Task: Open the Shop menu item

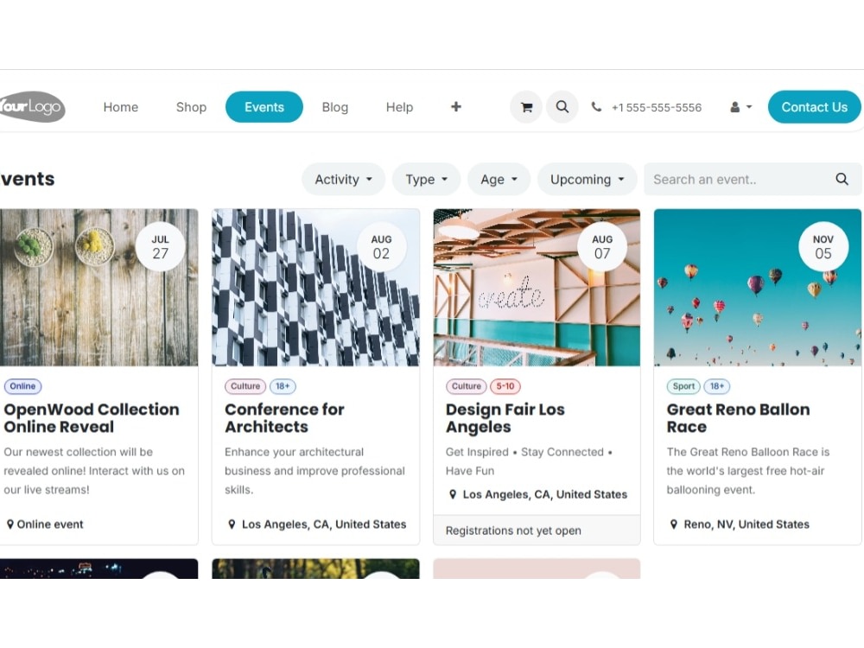Action: click(191, 107)
